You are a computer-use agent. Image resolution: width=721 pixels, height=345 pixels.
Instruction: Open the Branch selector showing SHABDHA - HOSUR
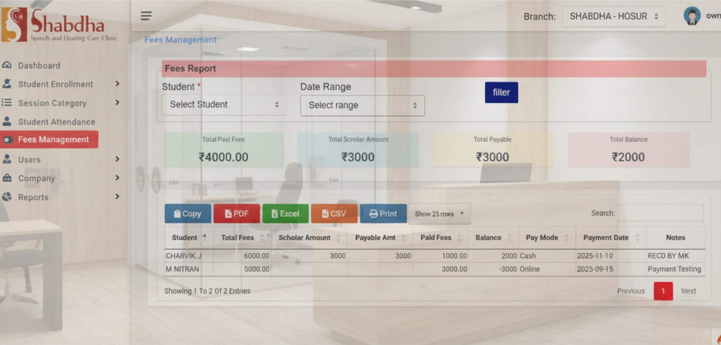coord(613,16)
